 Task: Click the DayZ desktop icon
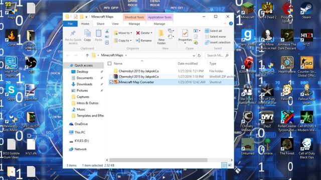(x=267, y=119)
